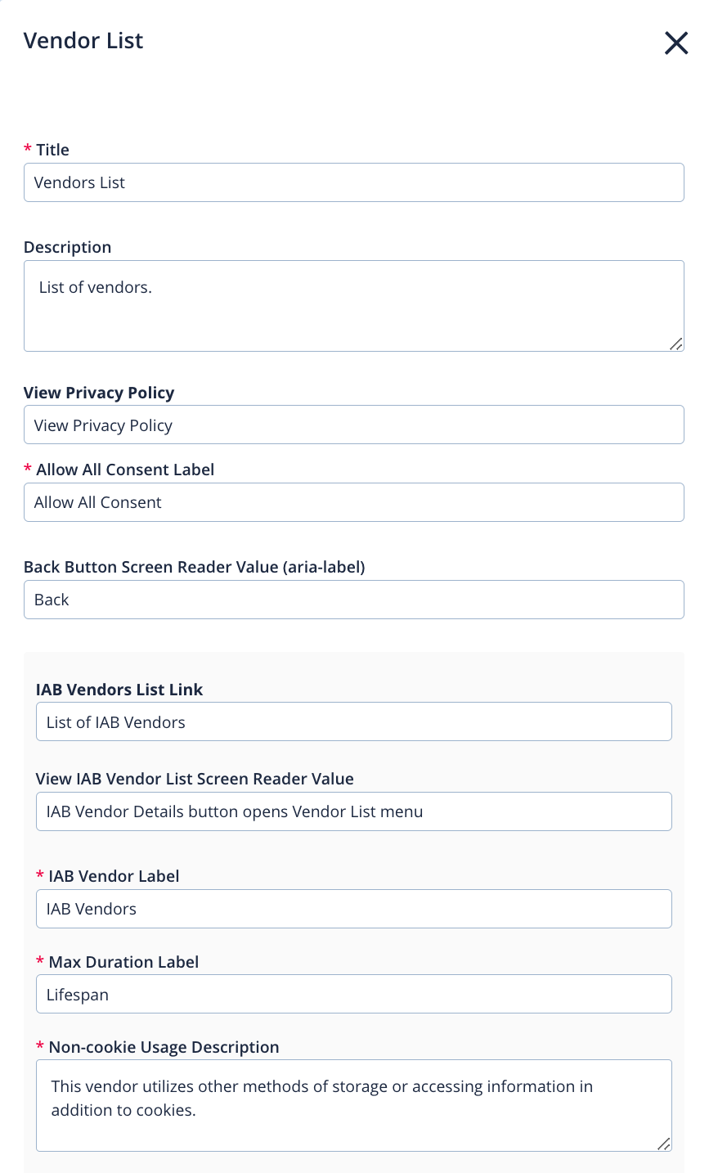The width and height of the screenshot is (718, 1173).
Task: Click the Max Duration Label caption
Action: (x=123, y=962)
